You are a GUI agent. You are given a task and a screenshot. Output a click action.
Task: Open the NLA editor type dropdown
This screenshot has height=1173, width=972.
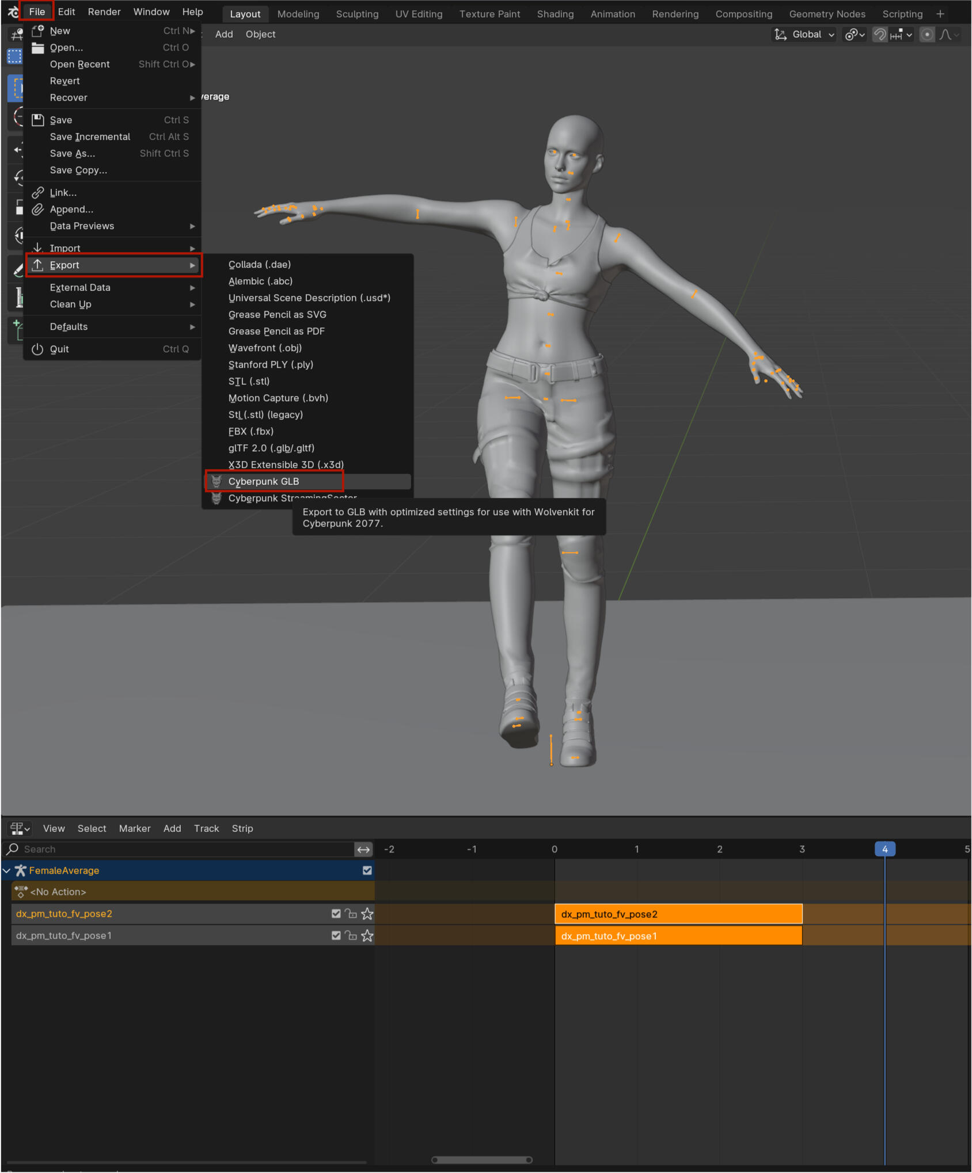[x=20, y=828]
